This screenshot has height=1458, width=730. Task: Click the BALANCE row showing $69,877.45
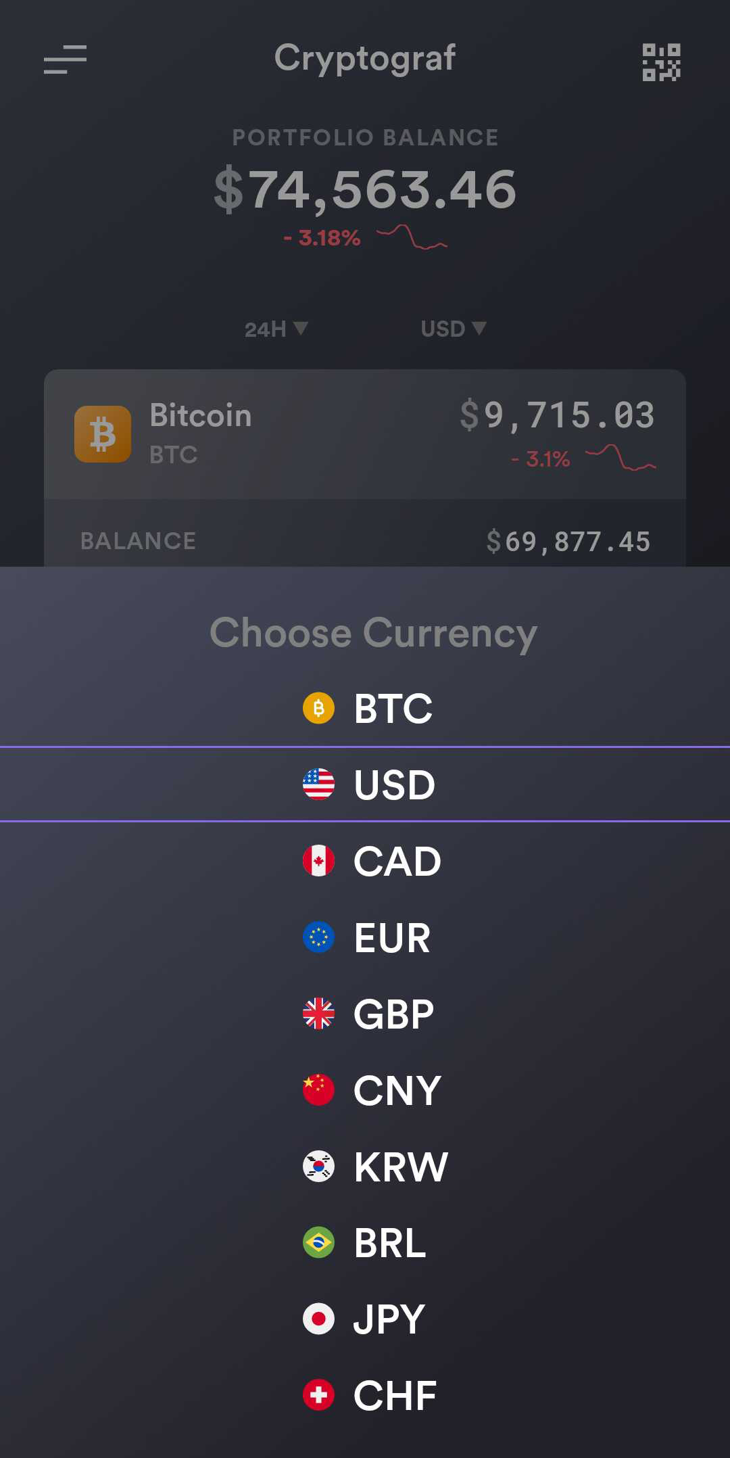click(365, 541)
